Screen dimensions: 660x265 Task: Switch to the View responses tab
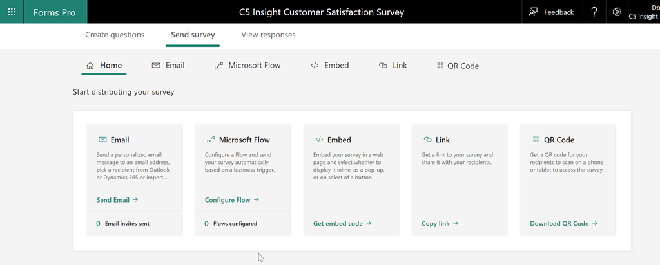268,35
